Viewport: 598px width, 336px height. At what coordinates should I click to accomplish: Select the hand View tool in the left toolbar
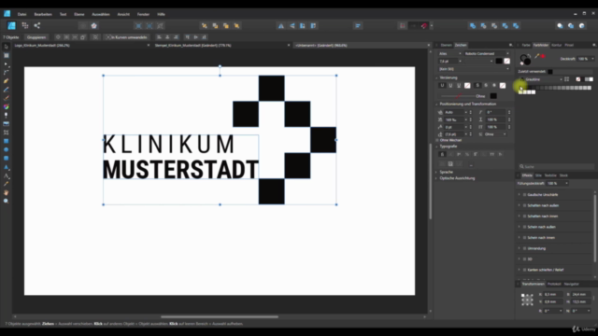[x=7, y=193]
